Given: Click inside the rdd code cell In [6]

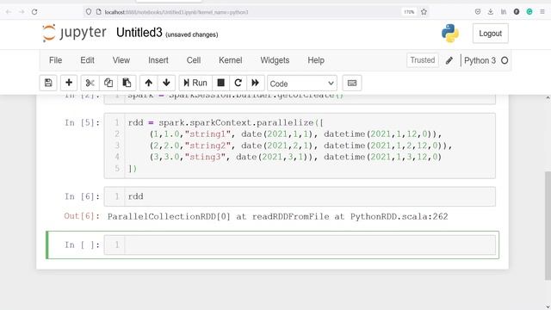Looking at the screenshot, I should pos(310,196).
